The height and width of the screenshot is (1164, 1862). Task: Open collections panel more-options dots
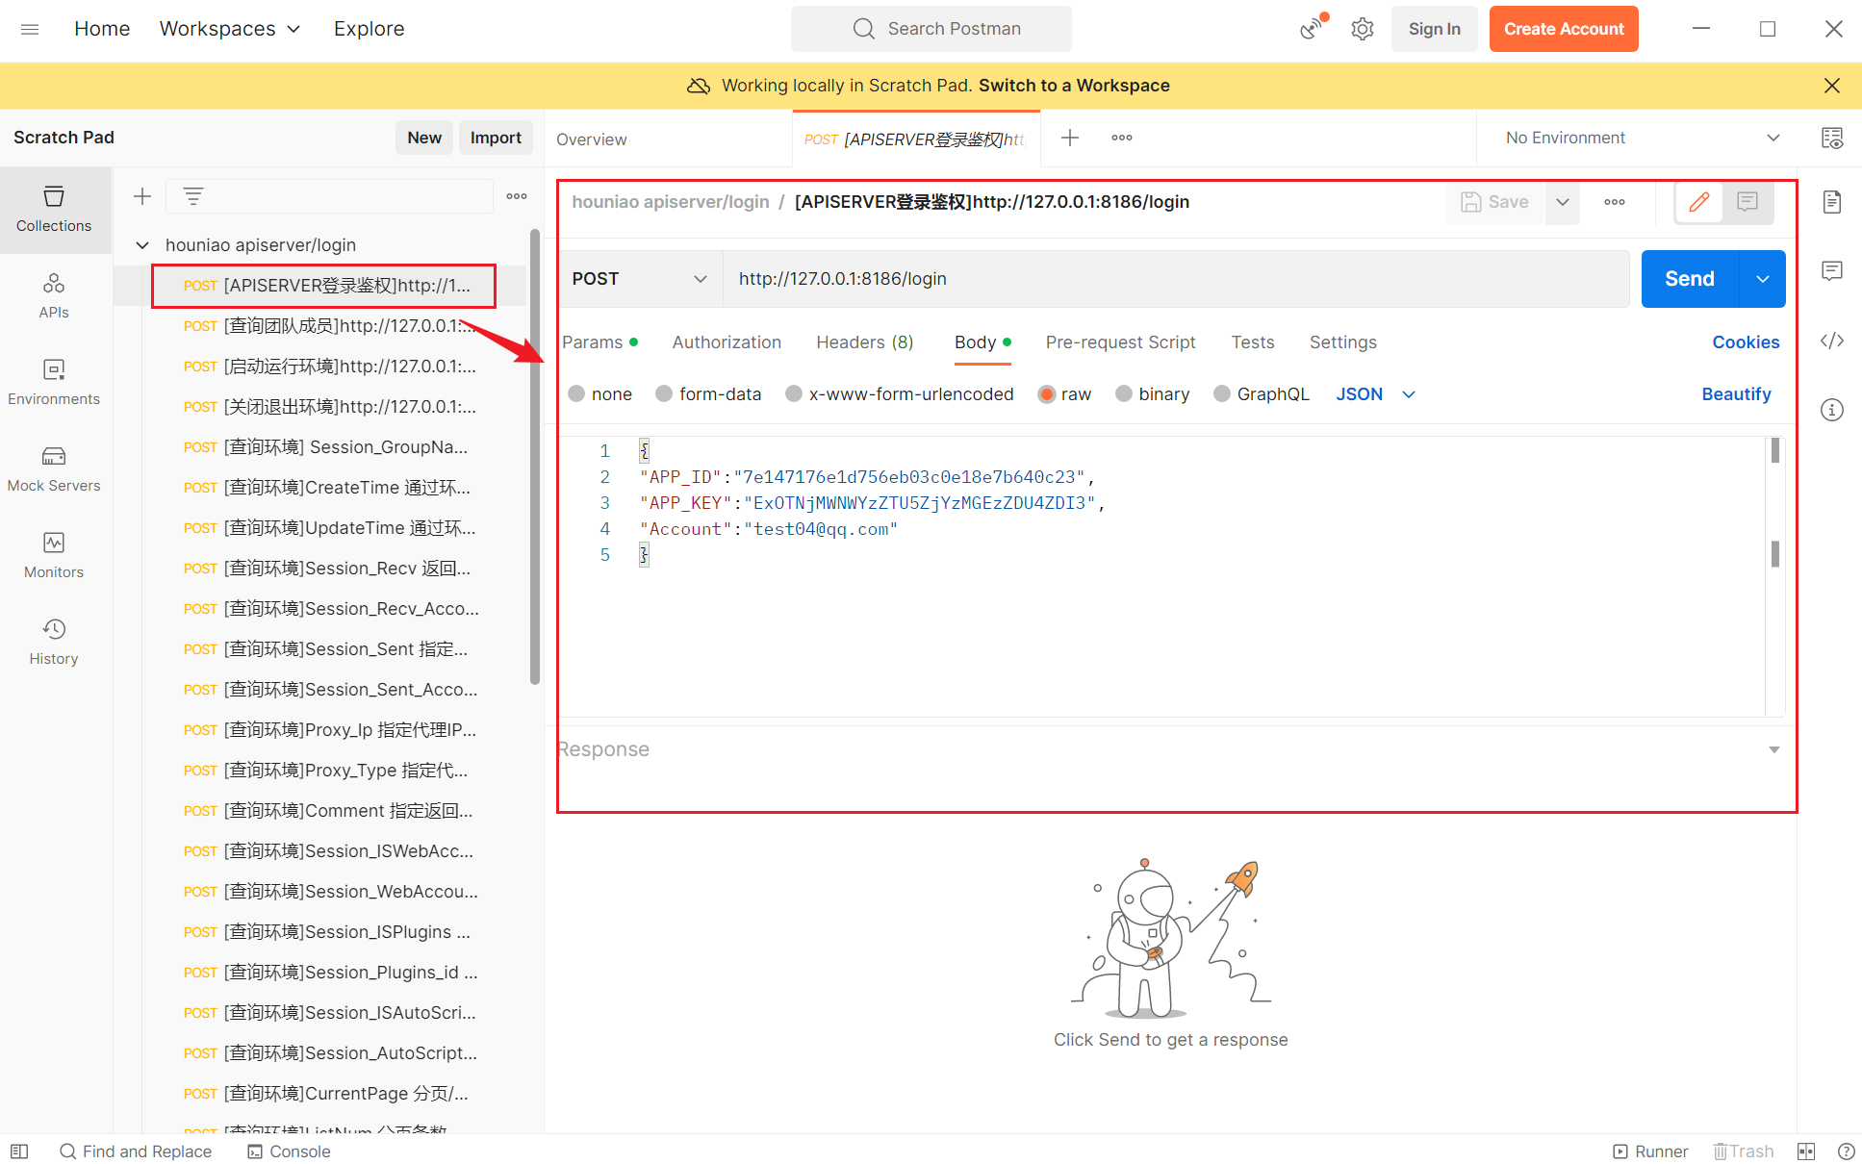pyautogui.click(x=517, y=196)
